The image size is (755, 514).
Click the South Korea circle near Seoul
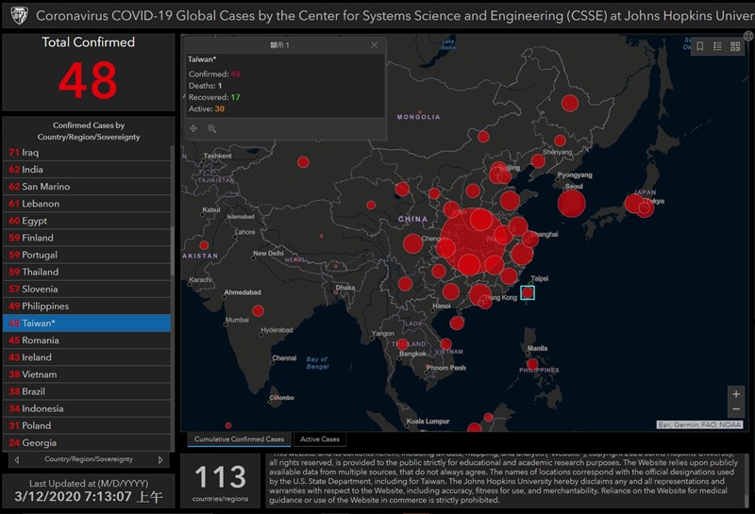(x=572, y=204)
